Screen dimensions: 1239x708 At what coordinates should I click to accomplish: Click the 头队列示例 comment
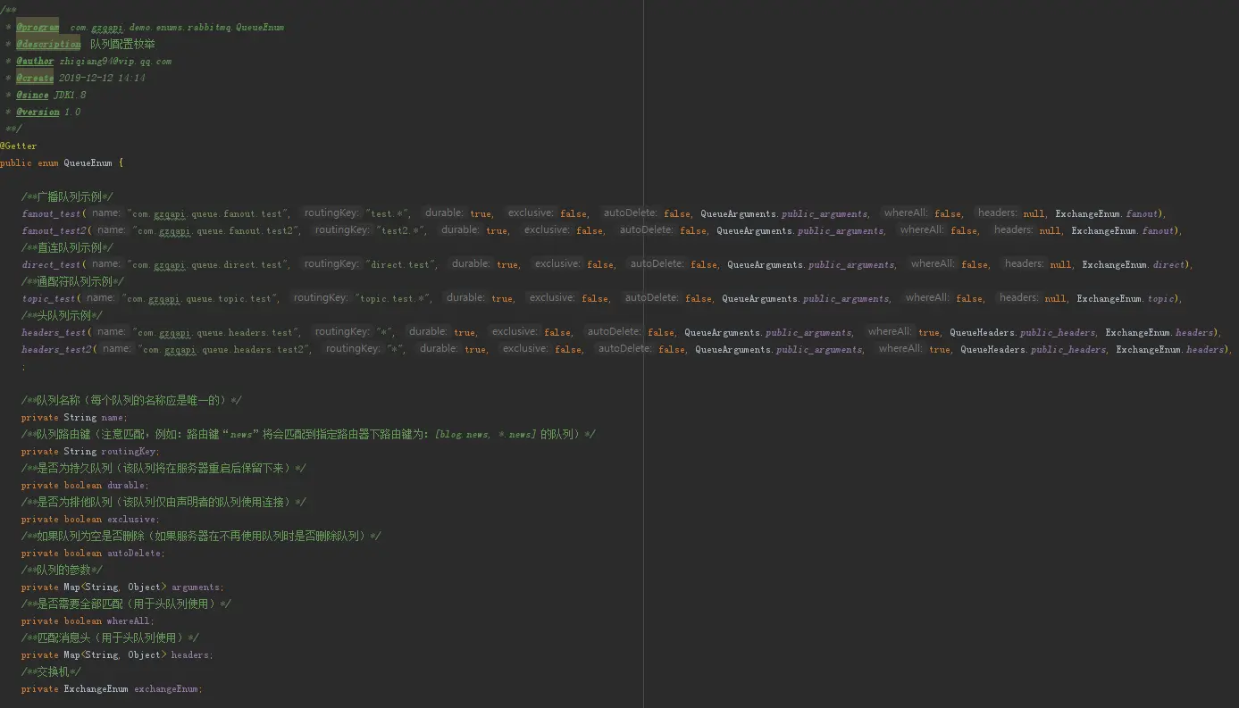coord(62,315)
